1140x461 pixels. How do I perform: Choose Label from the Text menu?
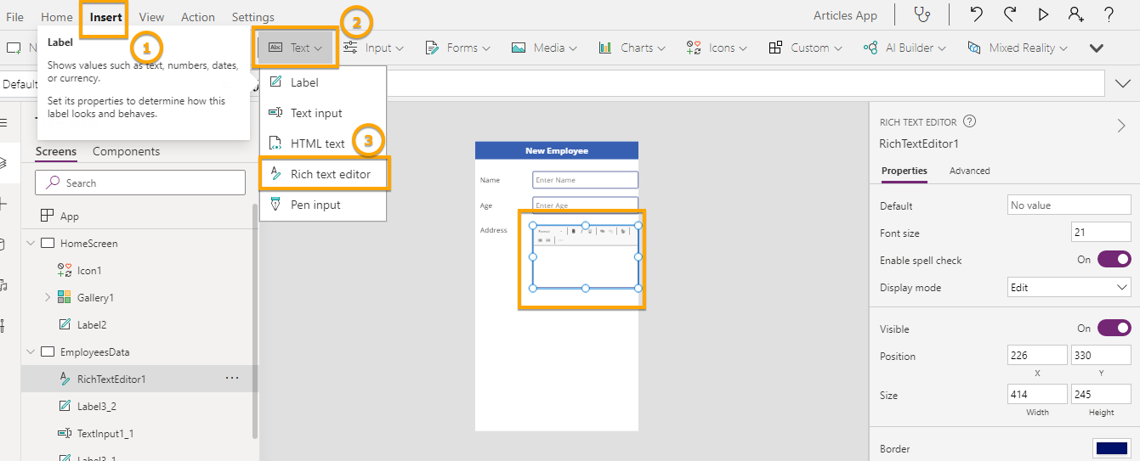coord(323,82)
